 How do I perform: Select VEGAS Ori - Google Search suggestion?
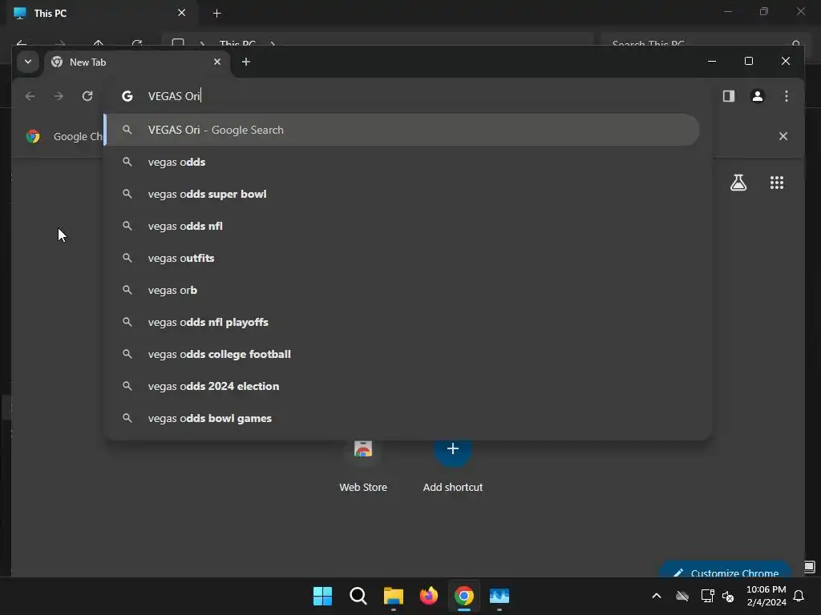pos(402,130)
